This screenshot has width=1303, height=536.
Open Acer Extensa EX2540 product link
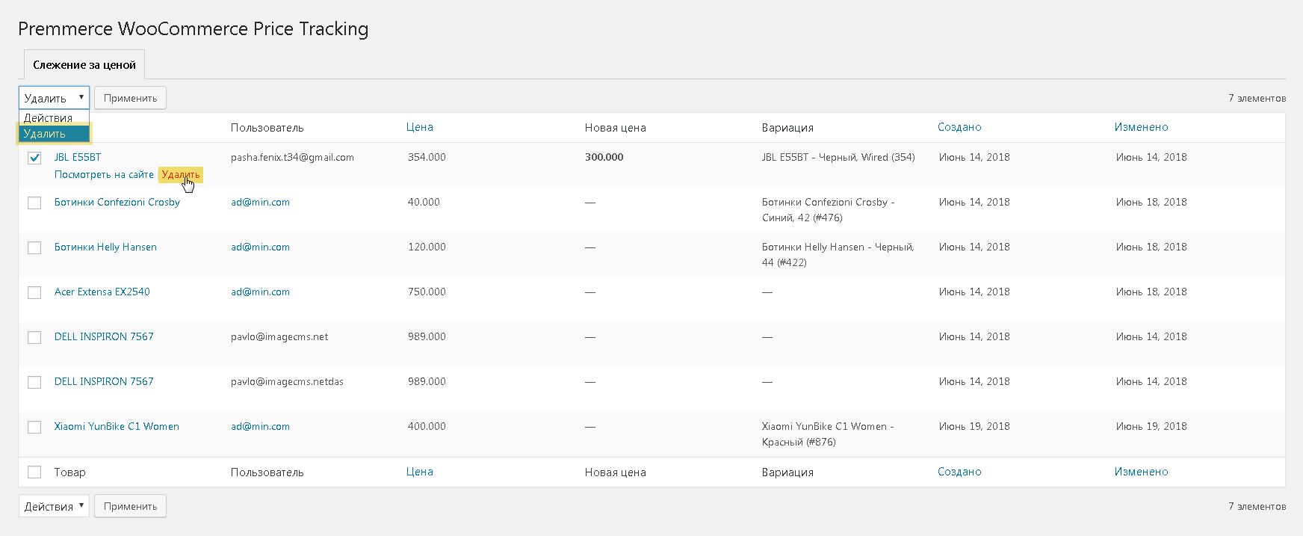[x=102, y=292]
